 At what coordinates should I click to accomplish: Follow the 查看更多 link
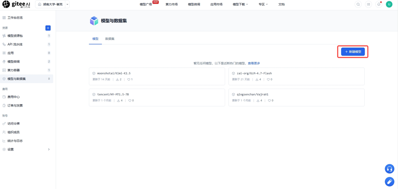pos(254,63)
